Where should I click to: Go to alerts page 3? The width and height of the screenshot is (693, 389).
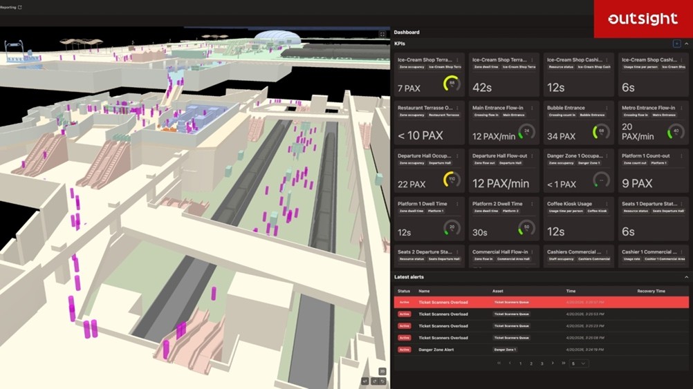pyautogui.click(x=542, y=363)
